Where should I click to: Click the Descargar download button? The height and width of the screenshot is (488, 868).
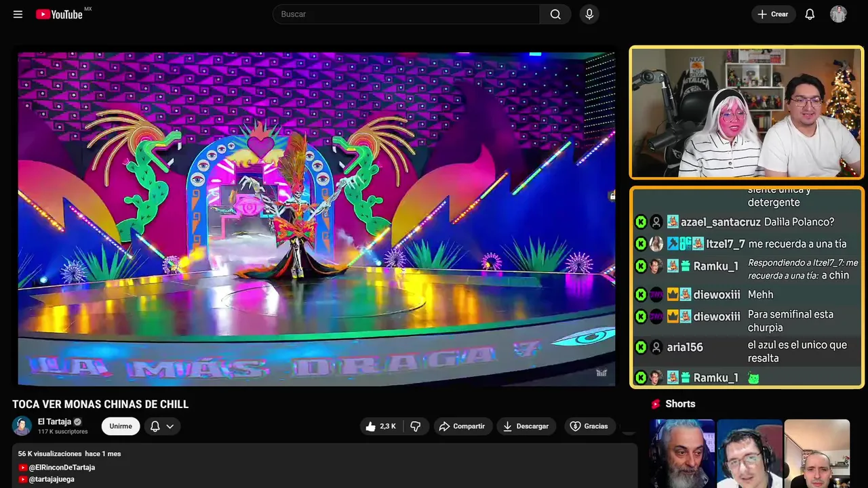526,426
